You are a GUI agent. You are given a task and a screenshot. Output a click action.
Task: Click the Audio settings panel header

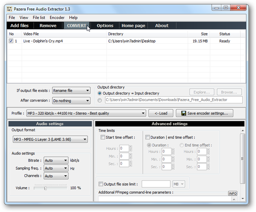(x=50, y=124)
